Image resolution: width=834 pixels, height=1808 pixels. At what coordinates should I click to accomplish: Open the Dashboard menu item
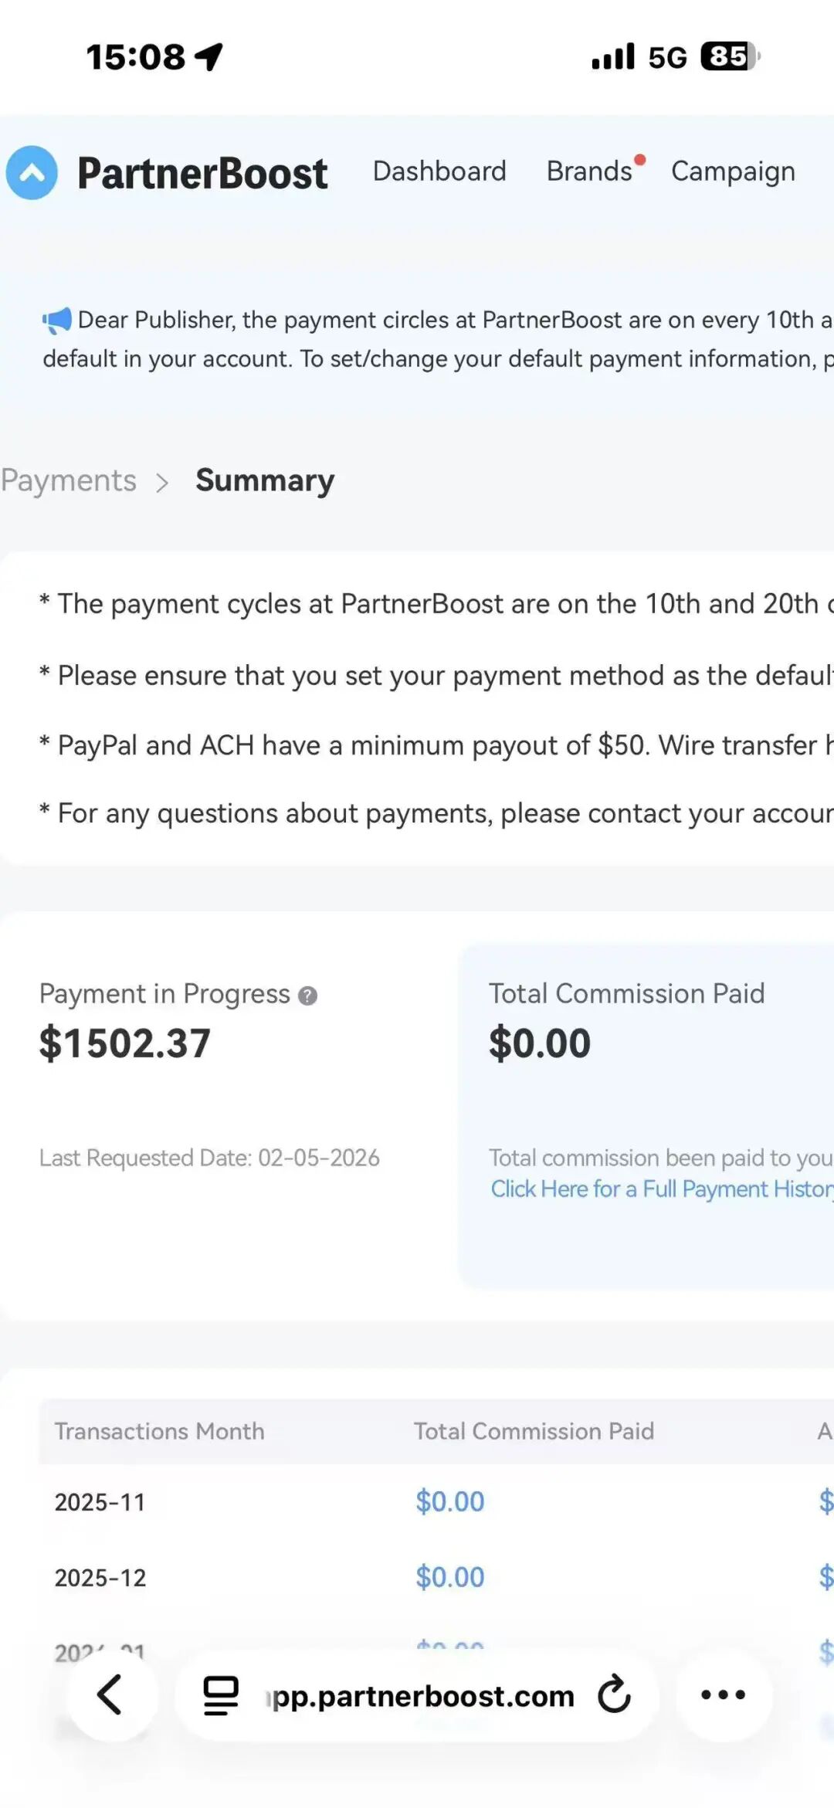pos(439,171)
